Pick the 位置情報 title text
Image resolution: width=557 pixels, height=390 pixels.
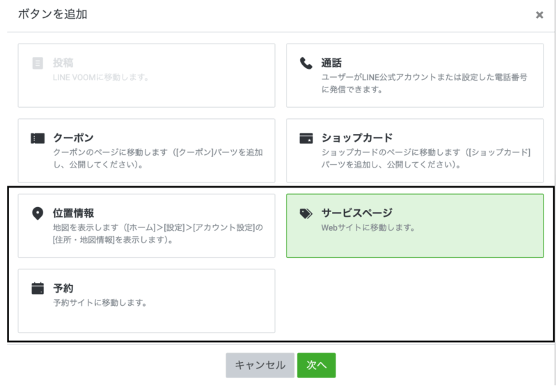click(x=74, y=213)
